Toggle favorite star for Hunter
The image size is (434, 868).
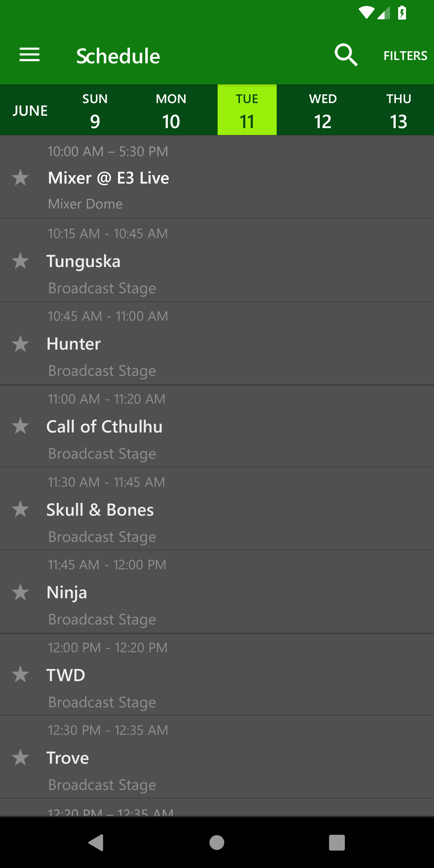pyautogui.click(x=20, y=344)
